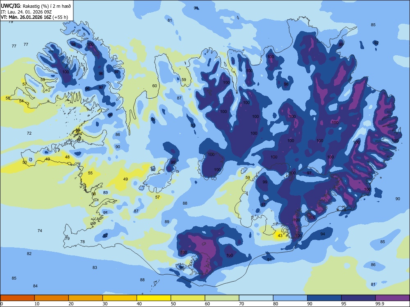This screenshot has height=307, width=410.
Task: Click the humidity value 54 on the map
Action: click(21, 101)
